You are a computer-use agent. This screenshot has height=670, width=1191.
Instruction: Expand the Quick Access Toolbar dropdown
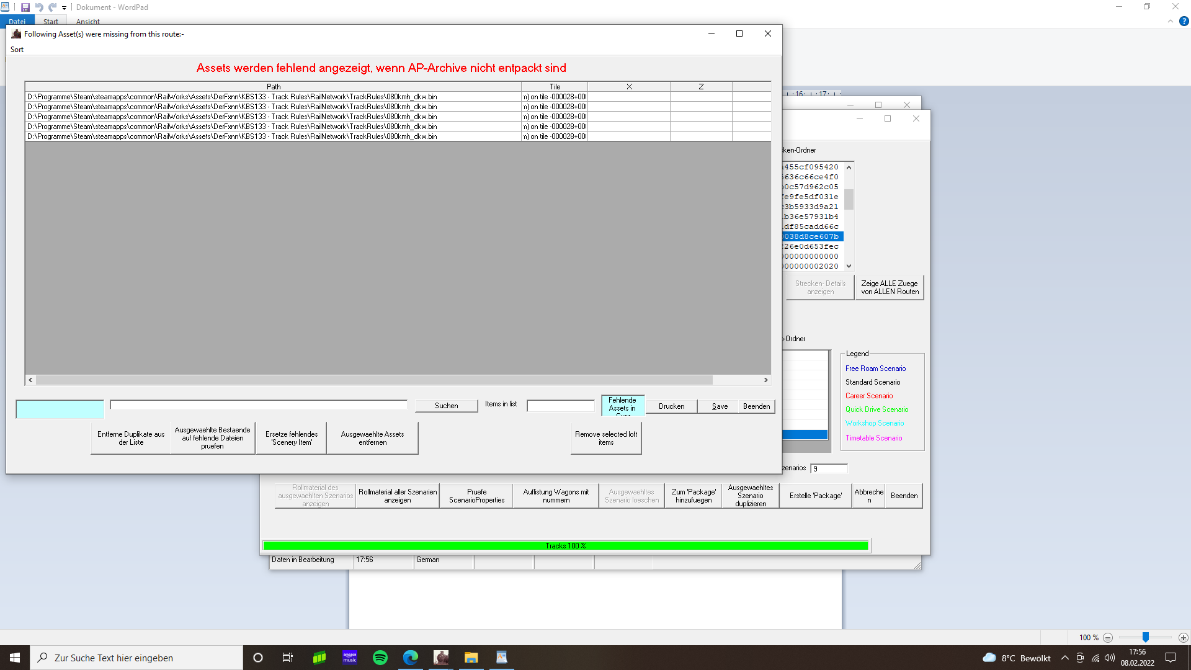point(64,8)
